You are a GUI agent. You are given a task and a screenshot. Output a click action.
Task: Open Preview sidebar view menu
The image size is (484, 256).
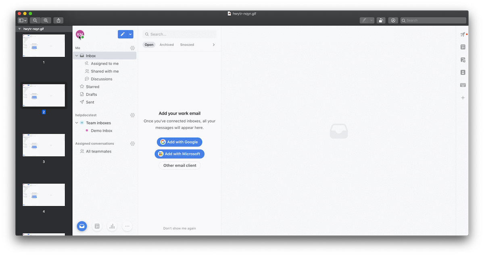pyautogui.click(x=23, y=20)
